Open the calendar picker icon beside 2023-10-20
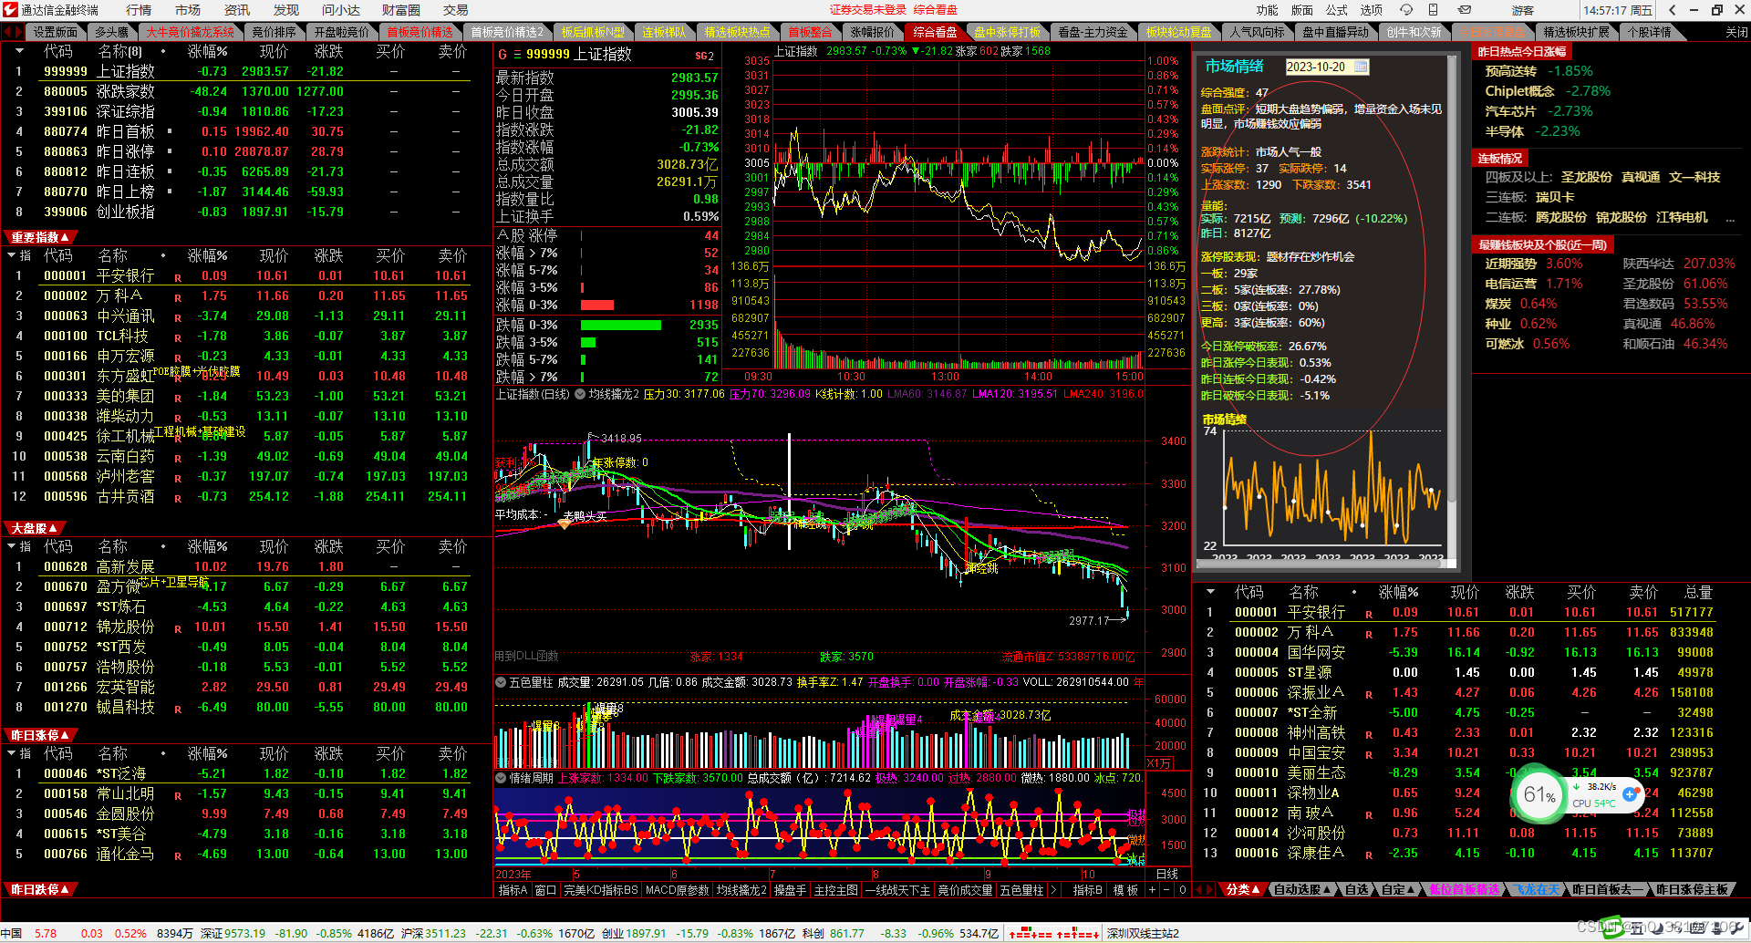The height and width of the screenshot is (943, 1751). tap(1362, 67)
